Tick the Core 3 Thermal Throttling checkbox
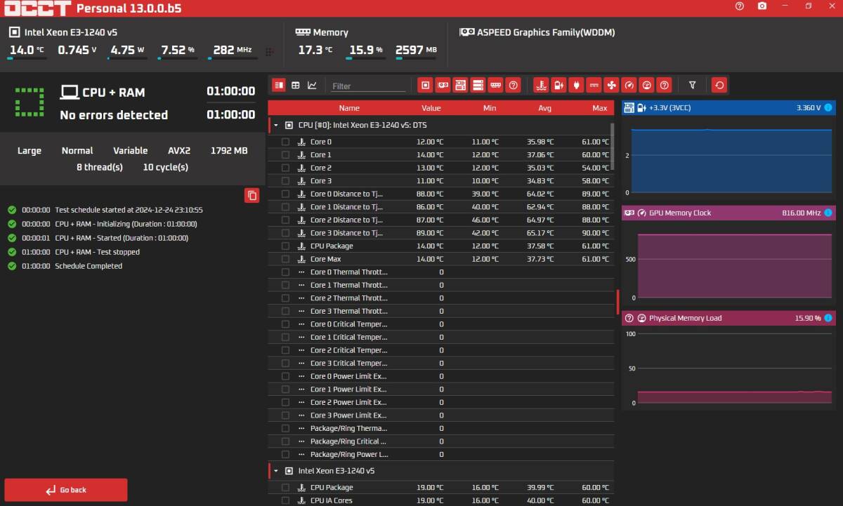The image size is (843, 506). pos(285,311)
